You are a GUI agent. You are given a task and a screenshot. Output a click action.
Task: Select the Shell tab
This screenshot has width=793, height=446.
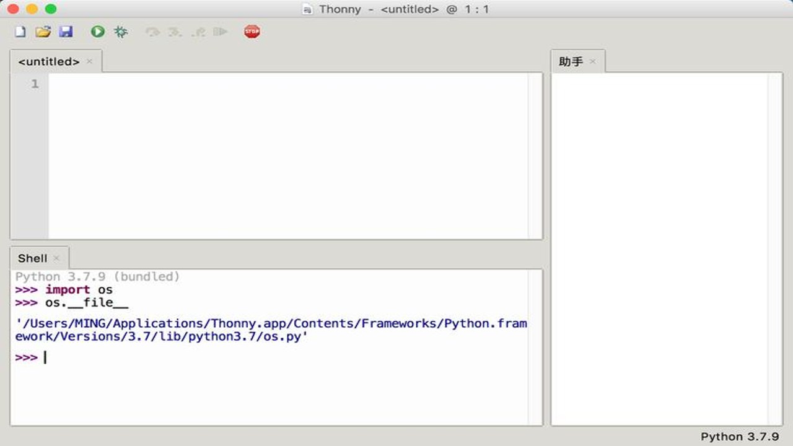click(32, 258)
